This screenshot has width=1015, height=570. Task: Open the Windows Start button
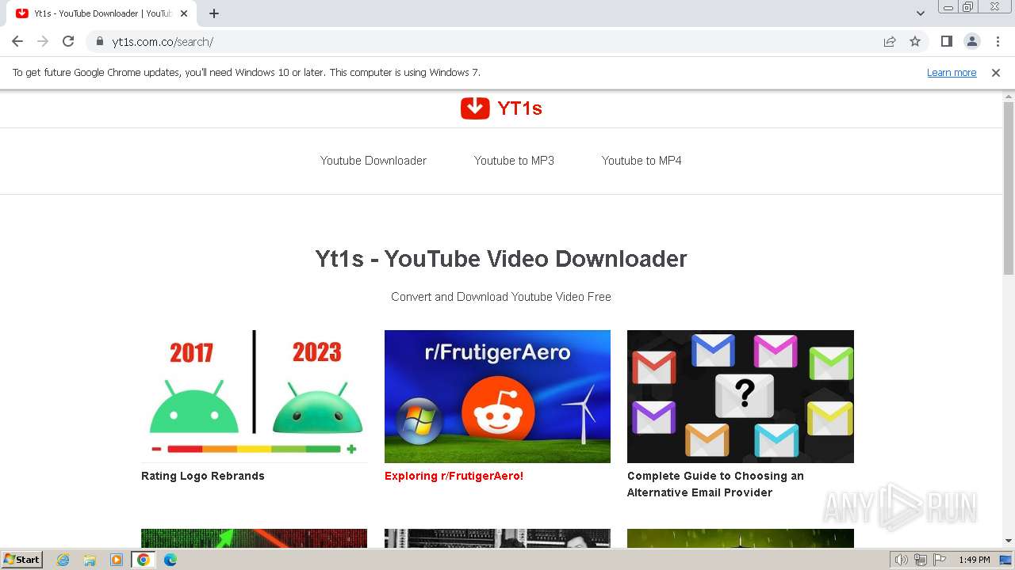pos(21,559)
